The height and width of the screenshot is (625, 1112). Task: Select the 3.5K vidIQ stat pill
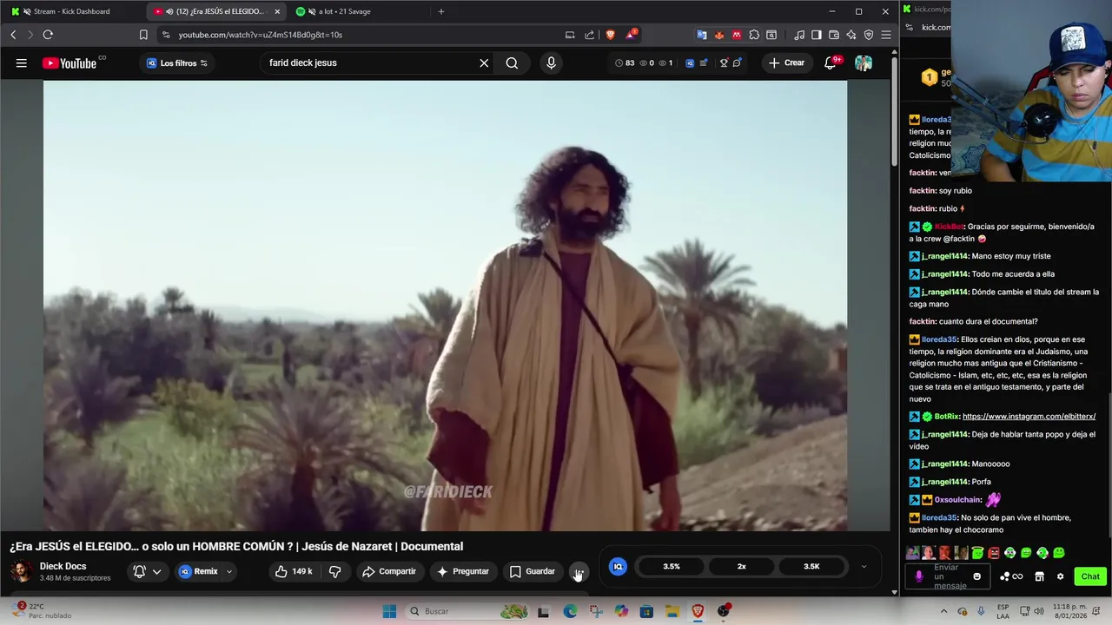pos(811,566)
